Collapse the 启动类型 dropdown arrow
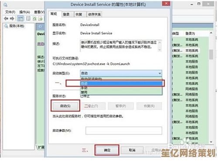The height and width of the screenshot is (161, 218). click(160, 73)
